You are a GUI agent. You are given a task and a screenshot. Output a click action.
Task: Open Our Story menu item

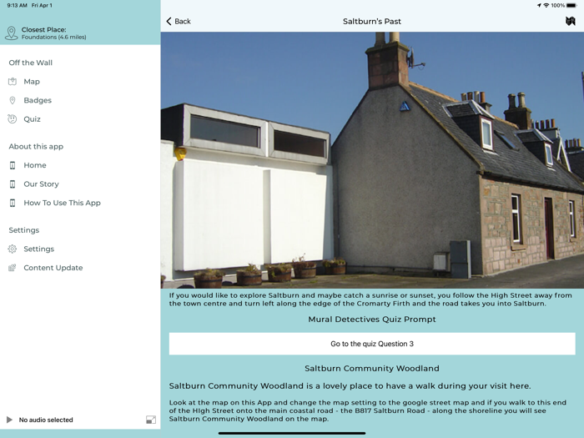(x=42, y=184)
